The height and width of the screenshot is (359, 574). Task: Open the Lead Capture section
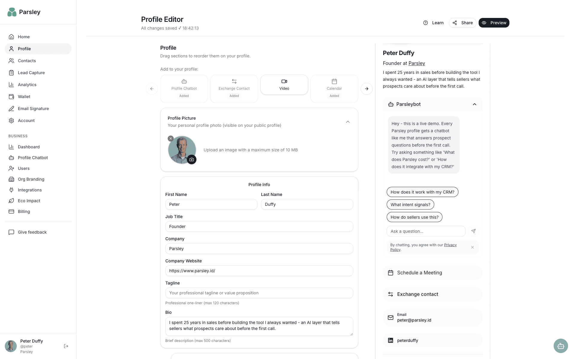coord(31,73)
